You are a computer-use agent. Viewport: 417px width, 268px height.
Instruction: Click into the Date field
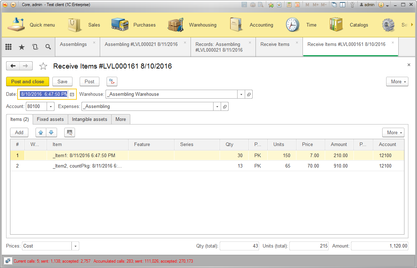point(44,94)
